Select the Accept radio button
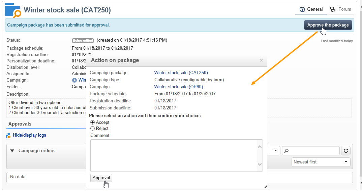This screenshot has width=362, height=194. (93, 123)
